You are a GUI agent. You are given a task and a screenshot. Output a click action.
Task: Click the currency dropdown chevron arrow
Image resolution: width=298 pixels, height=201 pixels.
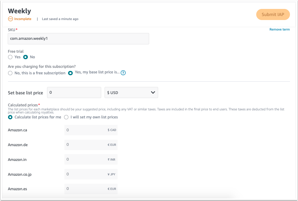[x=153, y=92]
